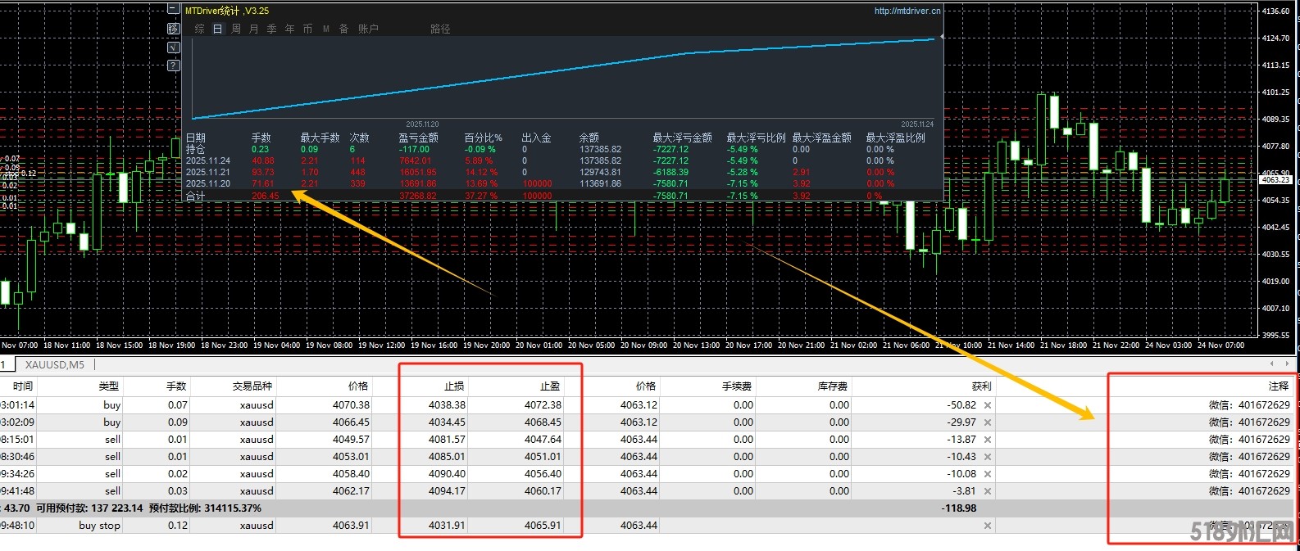Viewport: 1300px width, 551px height.
Task: Close the 4070.38 buy order via X
Action: [988, 405]
